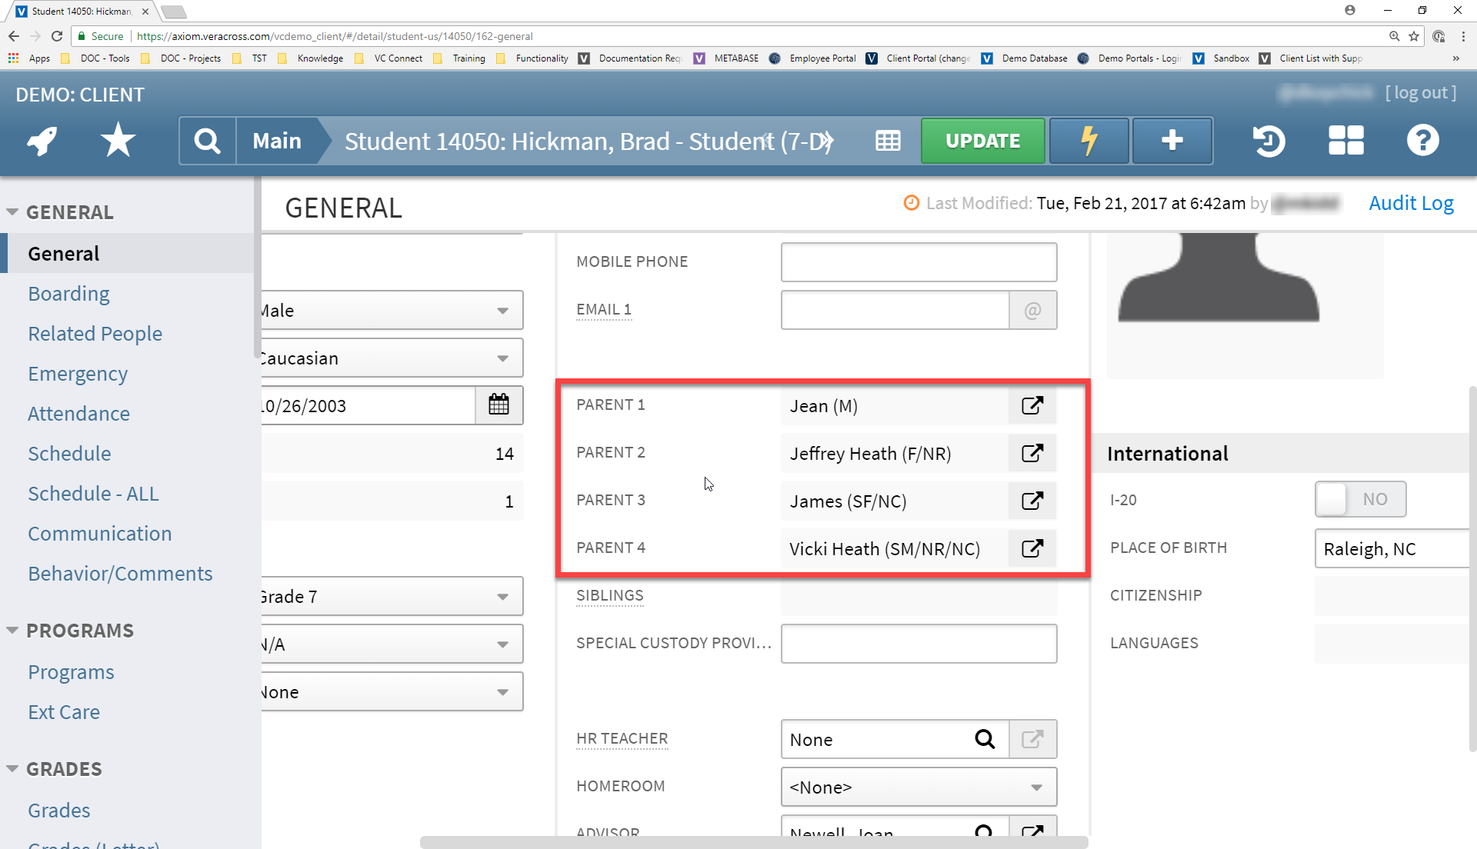Toggle the I-20 switch from NO
Image resolution: width=1477 pixels, height=849 pixels.
[1360, 500]
